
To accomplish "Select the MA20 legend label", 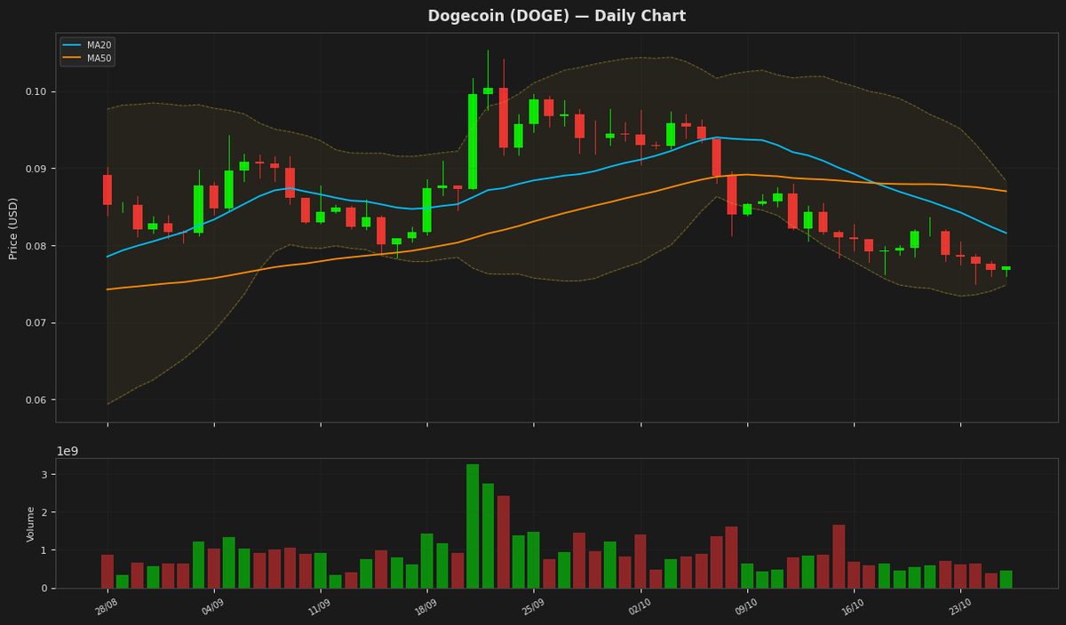I will coord(99,45).
